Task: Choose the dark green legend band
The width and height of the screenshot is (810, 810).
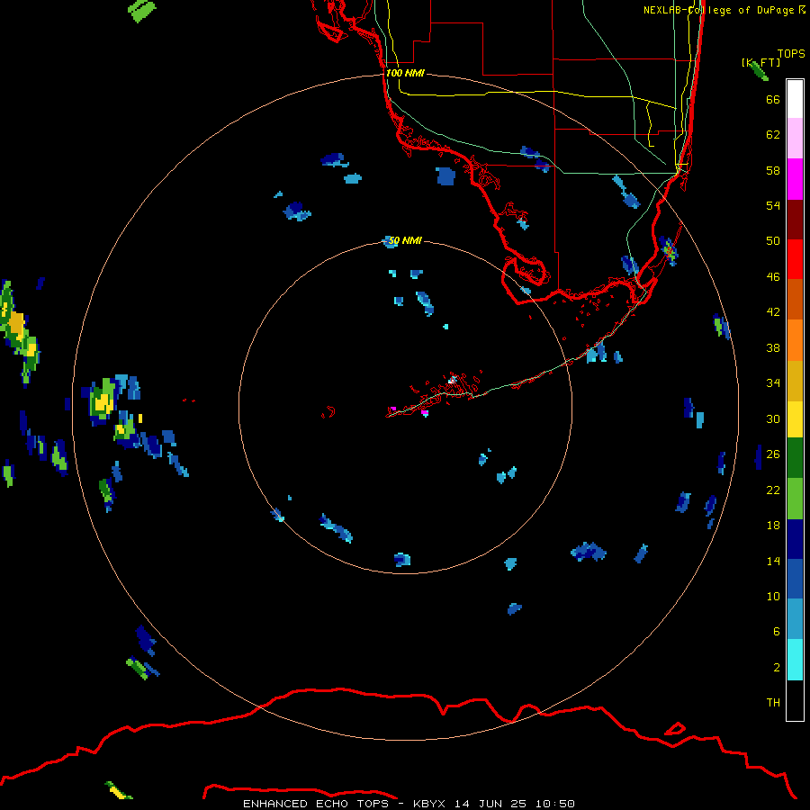Action: [x=795, y=458]
